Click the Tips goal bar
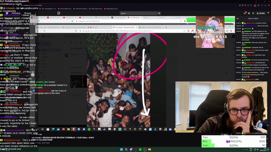This screenshot has width=271, height=152. (234, 137)
